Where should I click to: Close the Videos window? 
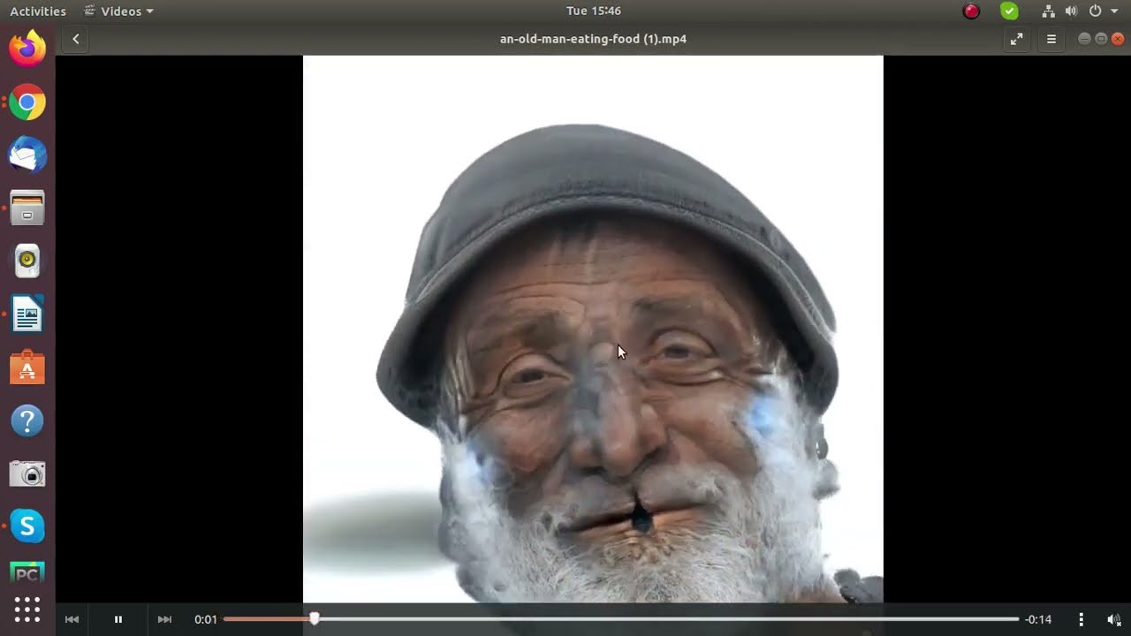pos(1118,39)
